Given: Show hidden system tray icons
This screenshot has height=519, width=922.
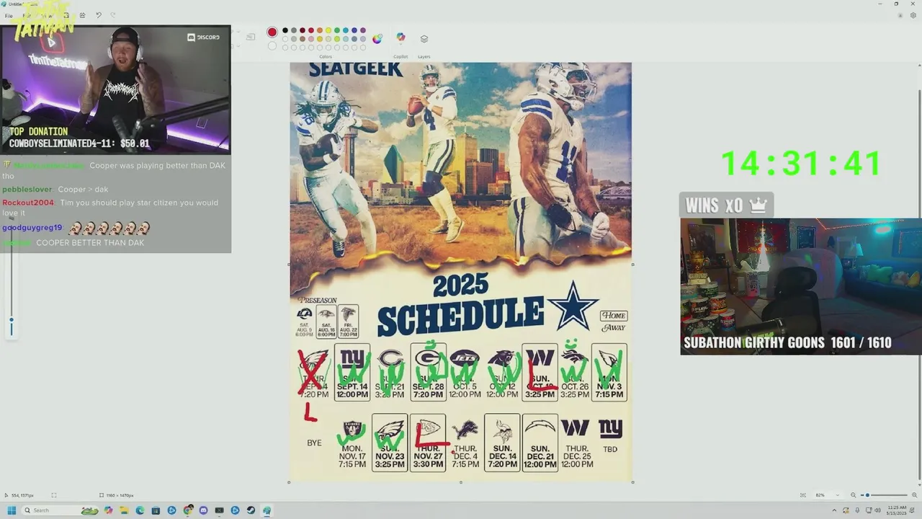Looking at the screenshot, I should tap(834, 510).
